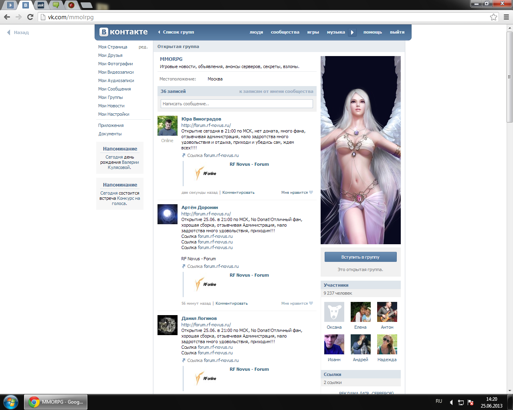The image size is (513, 410).
Task: Open Данил Логинов's avatar
Action: pos(168,325)
